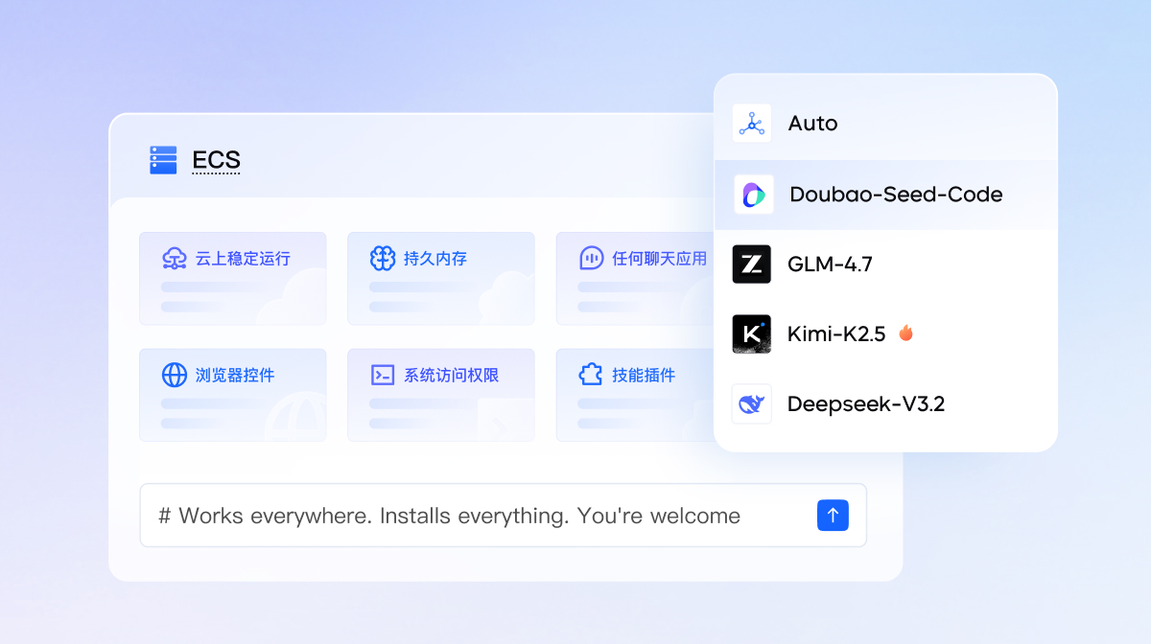Click the chat bubble icon for 任何聊天应用
Viewport: 1151px width, 644px height.
(591, 259)
